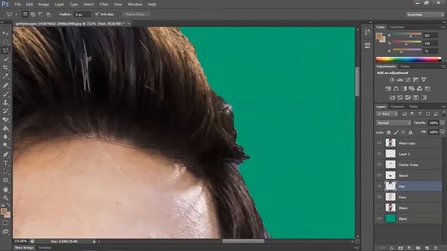Viewport: 447px width, 251px height.
Task: Hide the Layer 2 layer
Action: (379, 154)
